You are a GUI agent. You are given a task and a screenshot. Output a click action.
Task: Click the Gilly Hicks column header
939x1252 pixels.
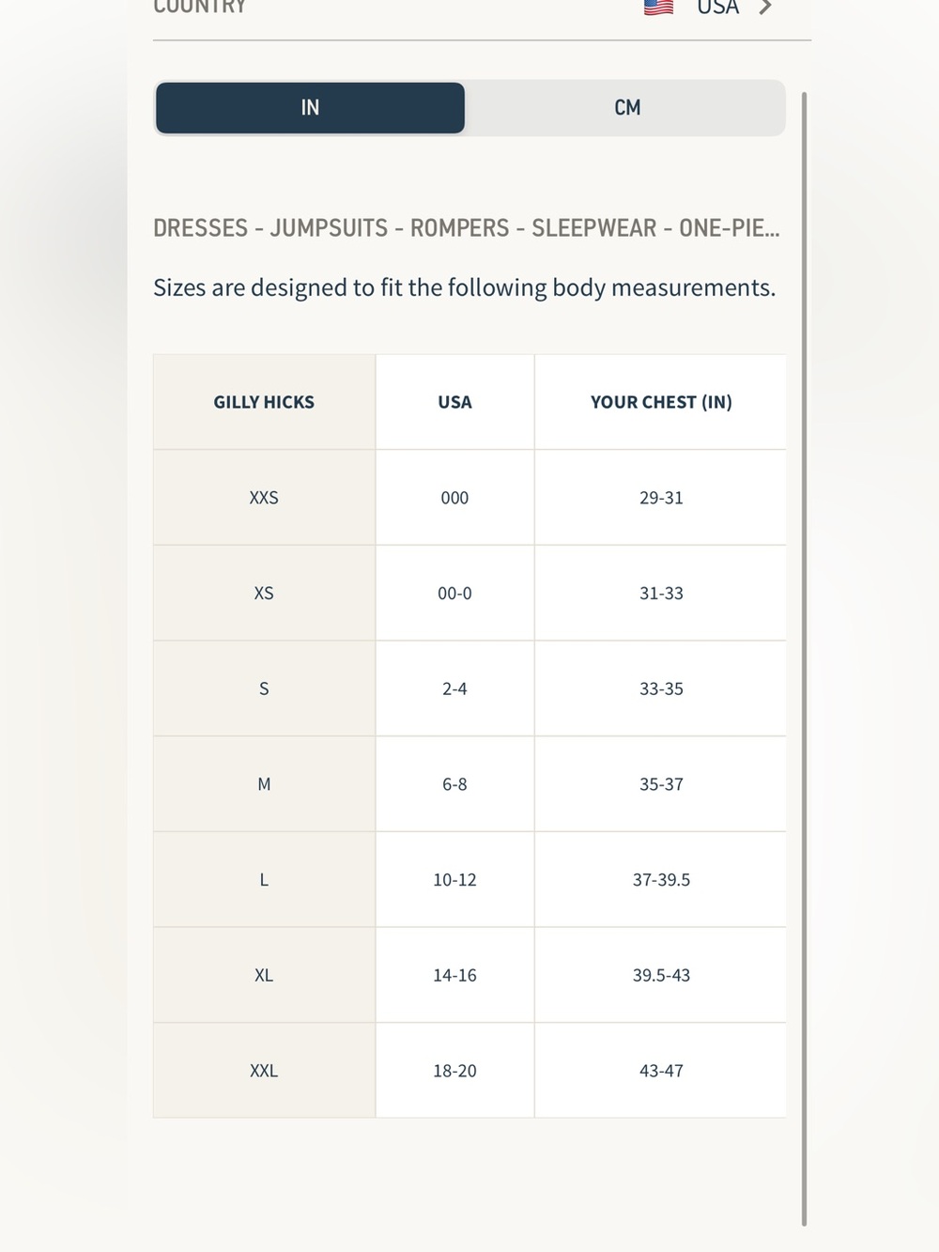pos(264,402)
